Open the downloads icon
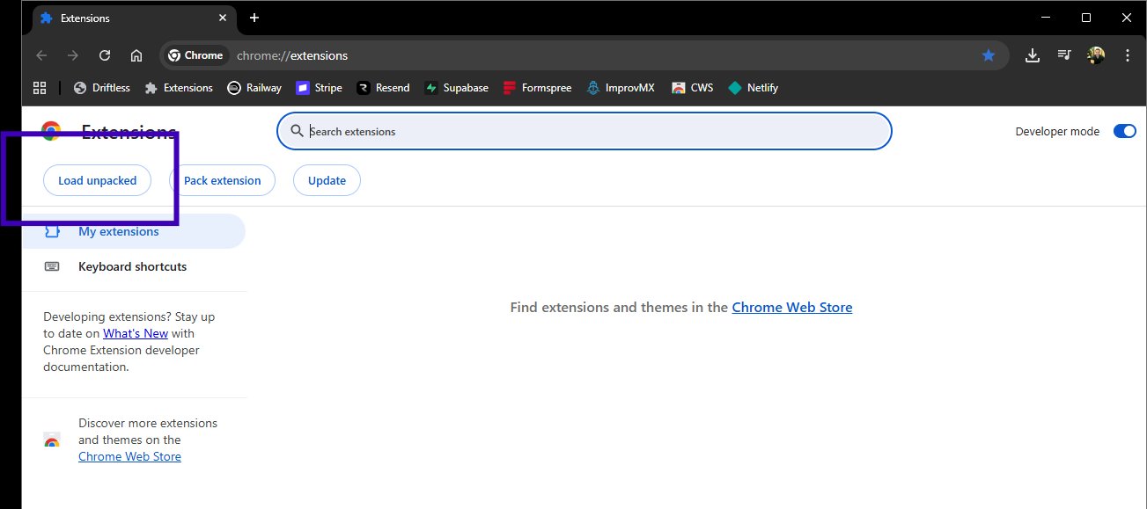 point(1033,55)
